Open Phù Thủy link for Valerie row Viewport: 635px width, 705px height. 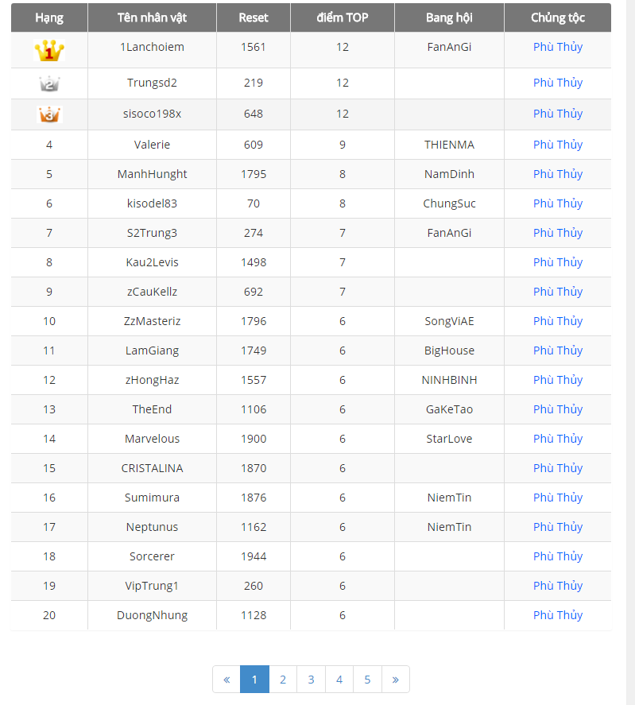558,145
